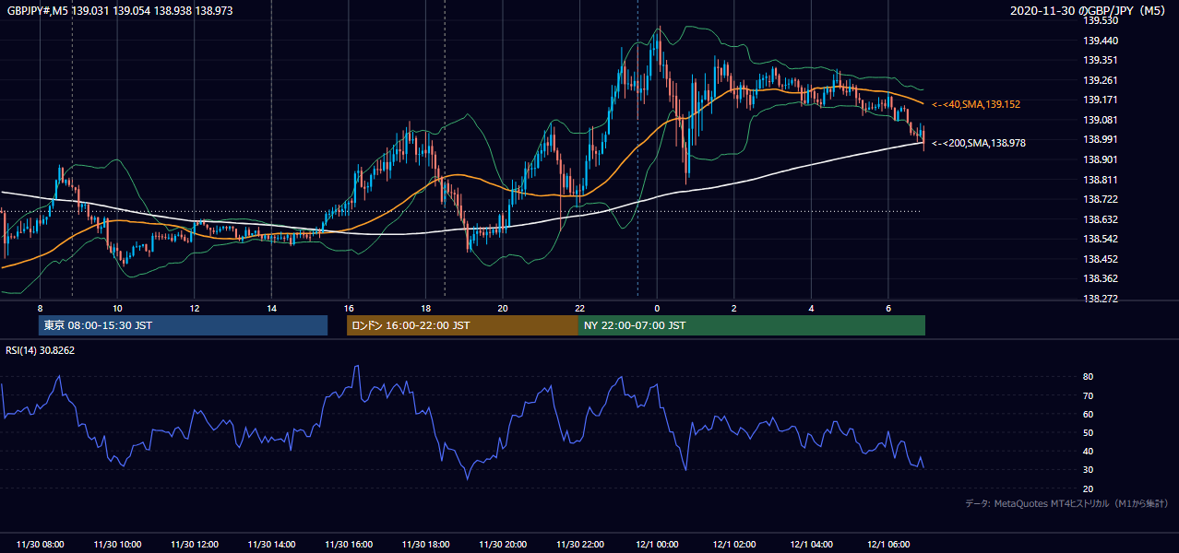Screen dimensions: 1179x553
Task: Click RSI scale value 80
Action: click(1089, 377)
